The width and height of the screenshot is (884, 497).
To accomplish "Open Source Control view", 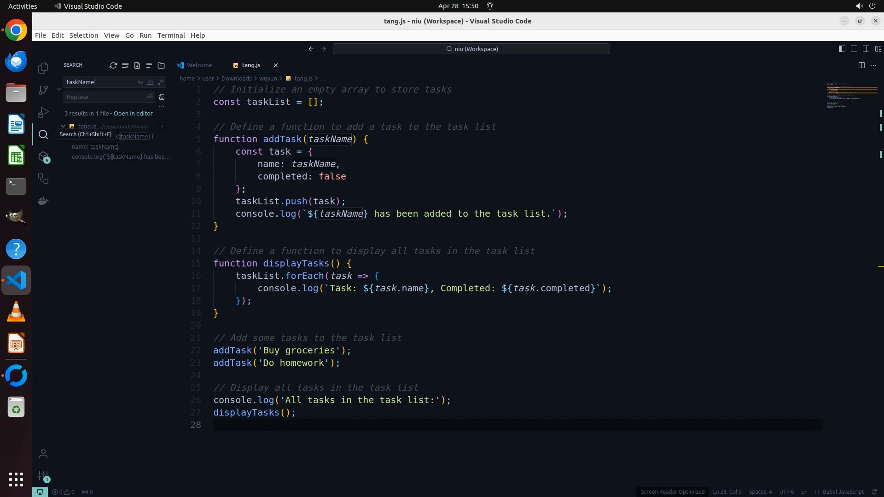I will (43, 90).
